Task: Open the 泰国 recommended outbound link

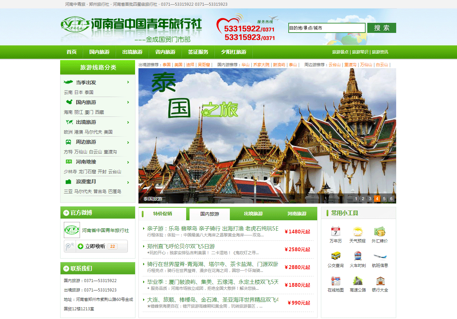Action: coord(167,65)
